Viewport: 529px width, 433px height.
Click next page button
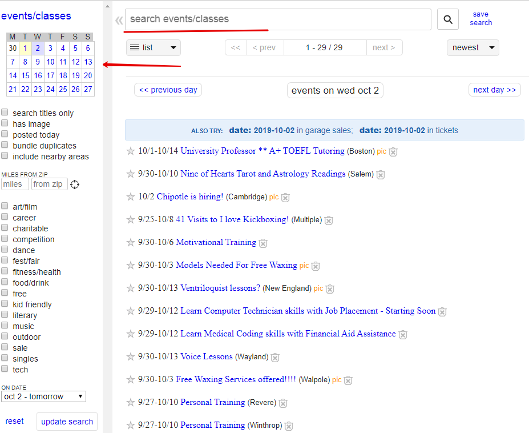point(384,47)
